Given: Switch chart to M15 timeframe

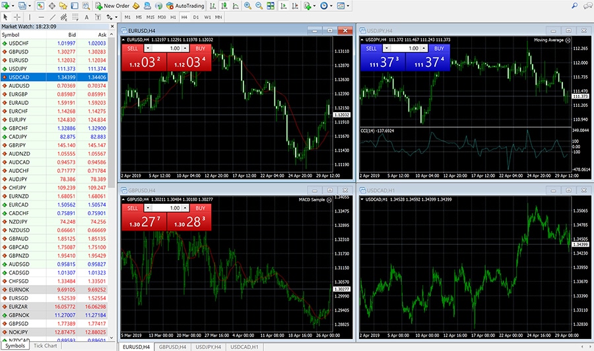Looking at the screenshot, I should pyautogui.click(x=151, y=16).
